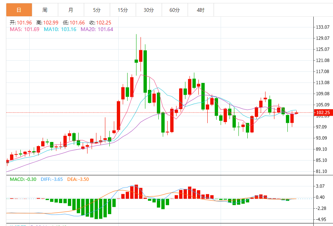
Task: Click the high price 102.99 value
Action: (x=51, y=23)
